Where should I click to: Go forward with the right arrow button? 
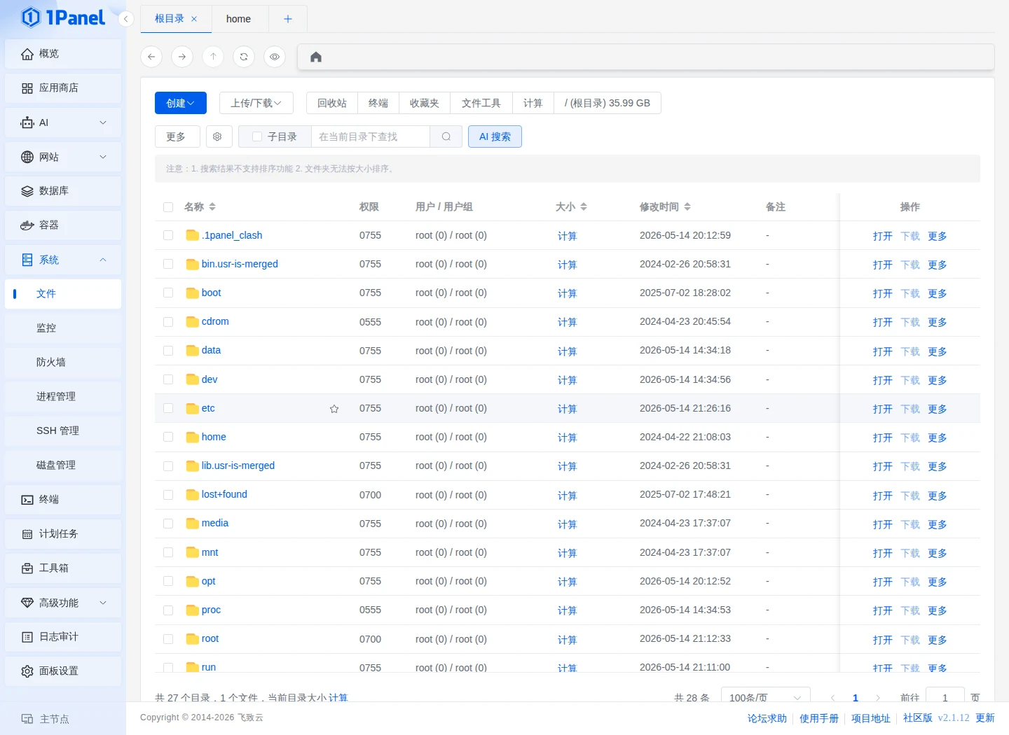182,57
